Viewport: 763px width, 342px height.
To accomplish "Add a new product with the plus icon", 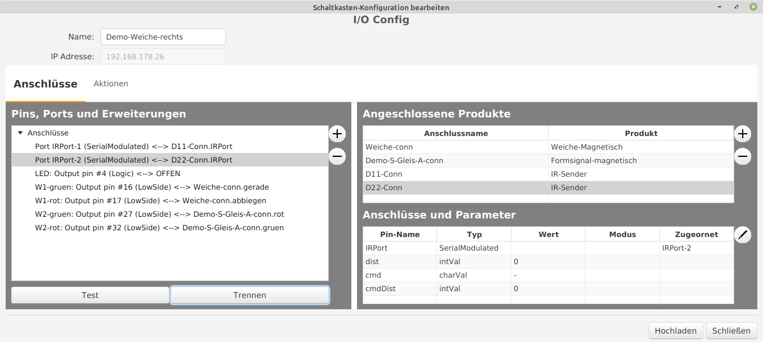I will point(743,134).
